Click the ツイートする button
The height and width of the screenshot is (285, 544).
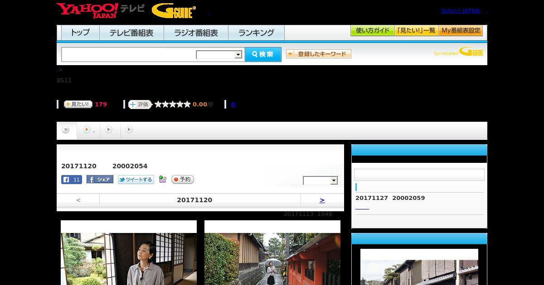pos(136,180)
